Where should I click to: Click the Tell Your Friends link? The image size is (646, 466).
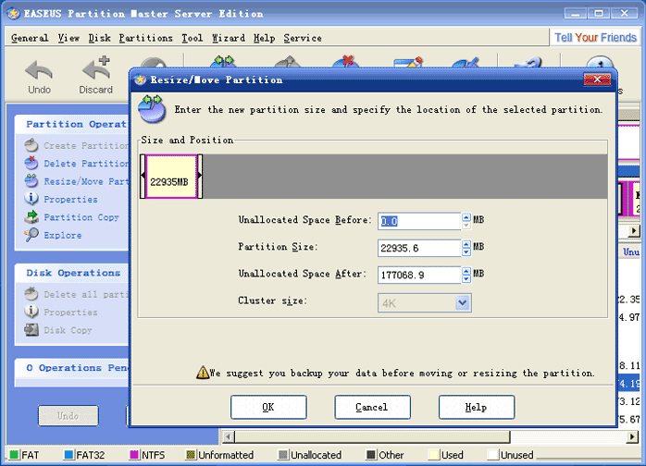click(595, 38)
